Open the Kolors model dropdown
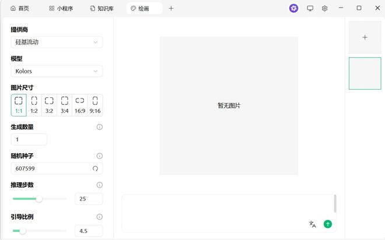This screenshot has width=385, height=240. click(57, 71)
